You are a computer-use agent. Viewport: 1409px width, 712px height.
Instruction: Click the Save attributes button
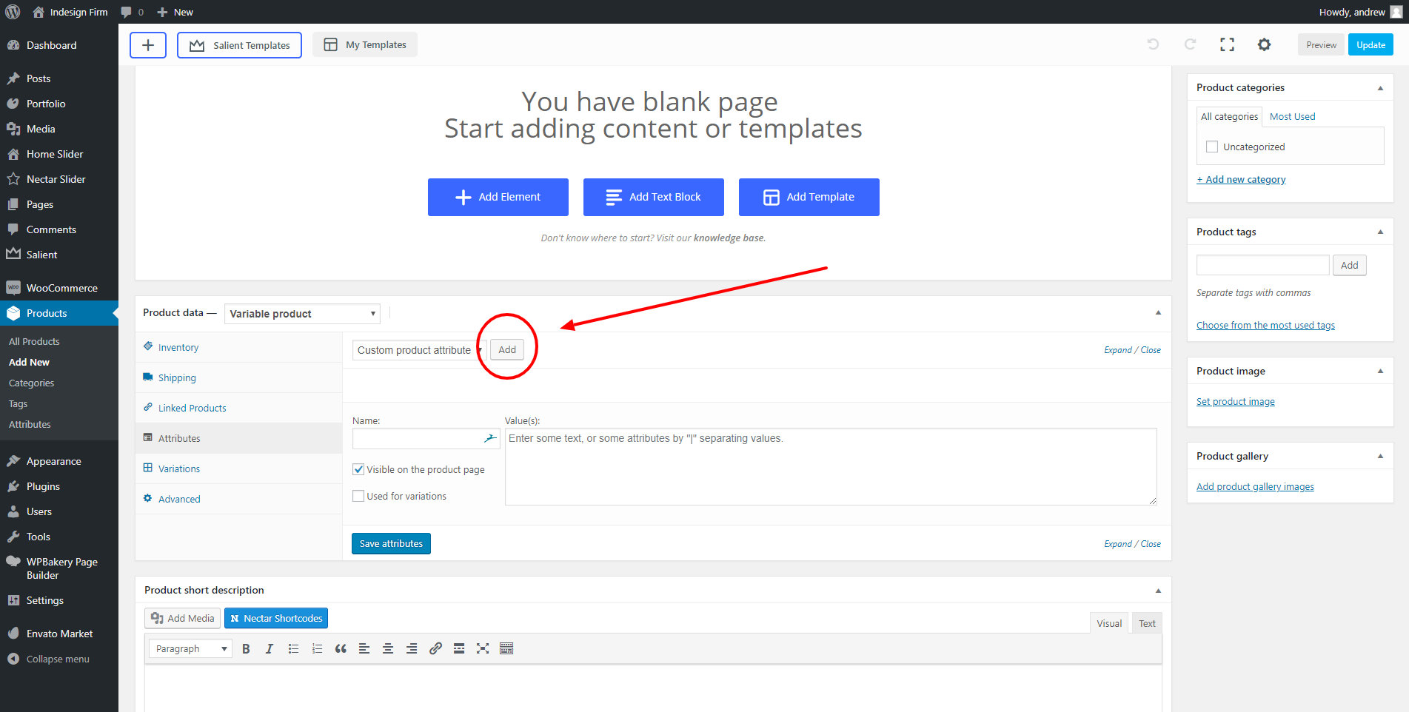point(391,543)
